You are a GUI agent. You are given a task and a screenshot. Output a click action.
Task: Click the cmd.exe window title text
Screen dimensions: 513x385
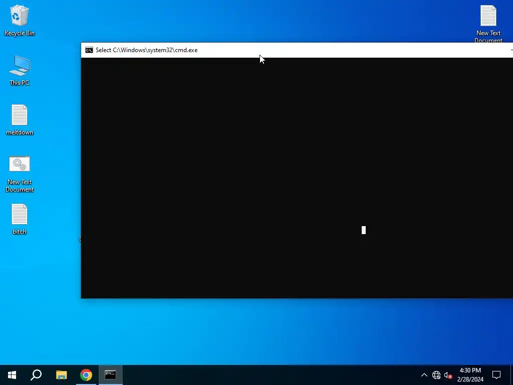click(x=147, y=50)
